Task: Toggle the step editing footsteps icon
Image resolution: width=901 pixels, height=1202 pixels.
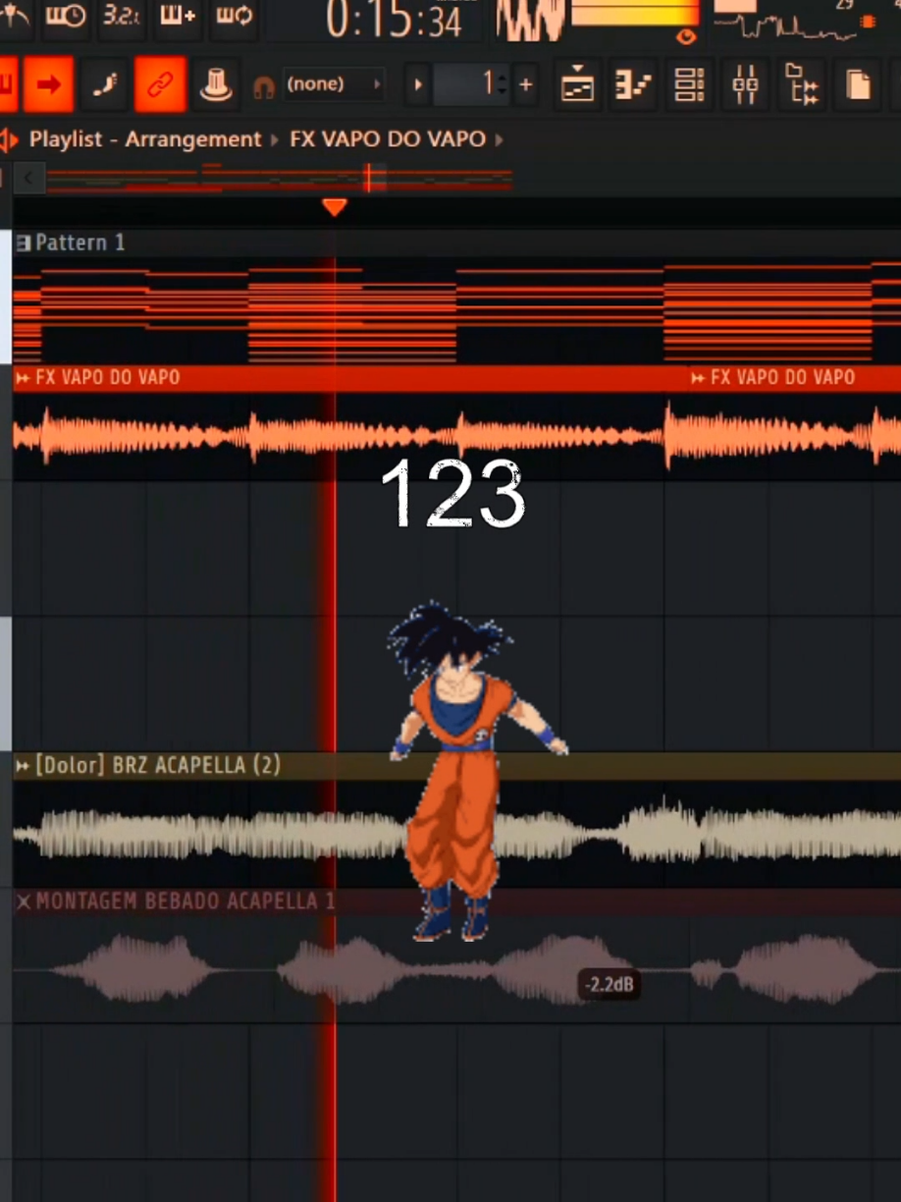Action: [104, 84]
